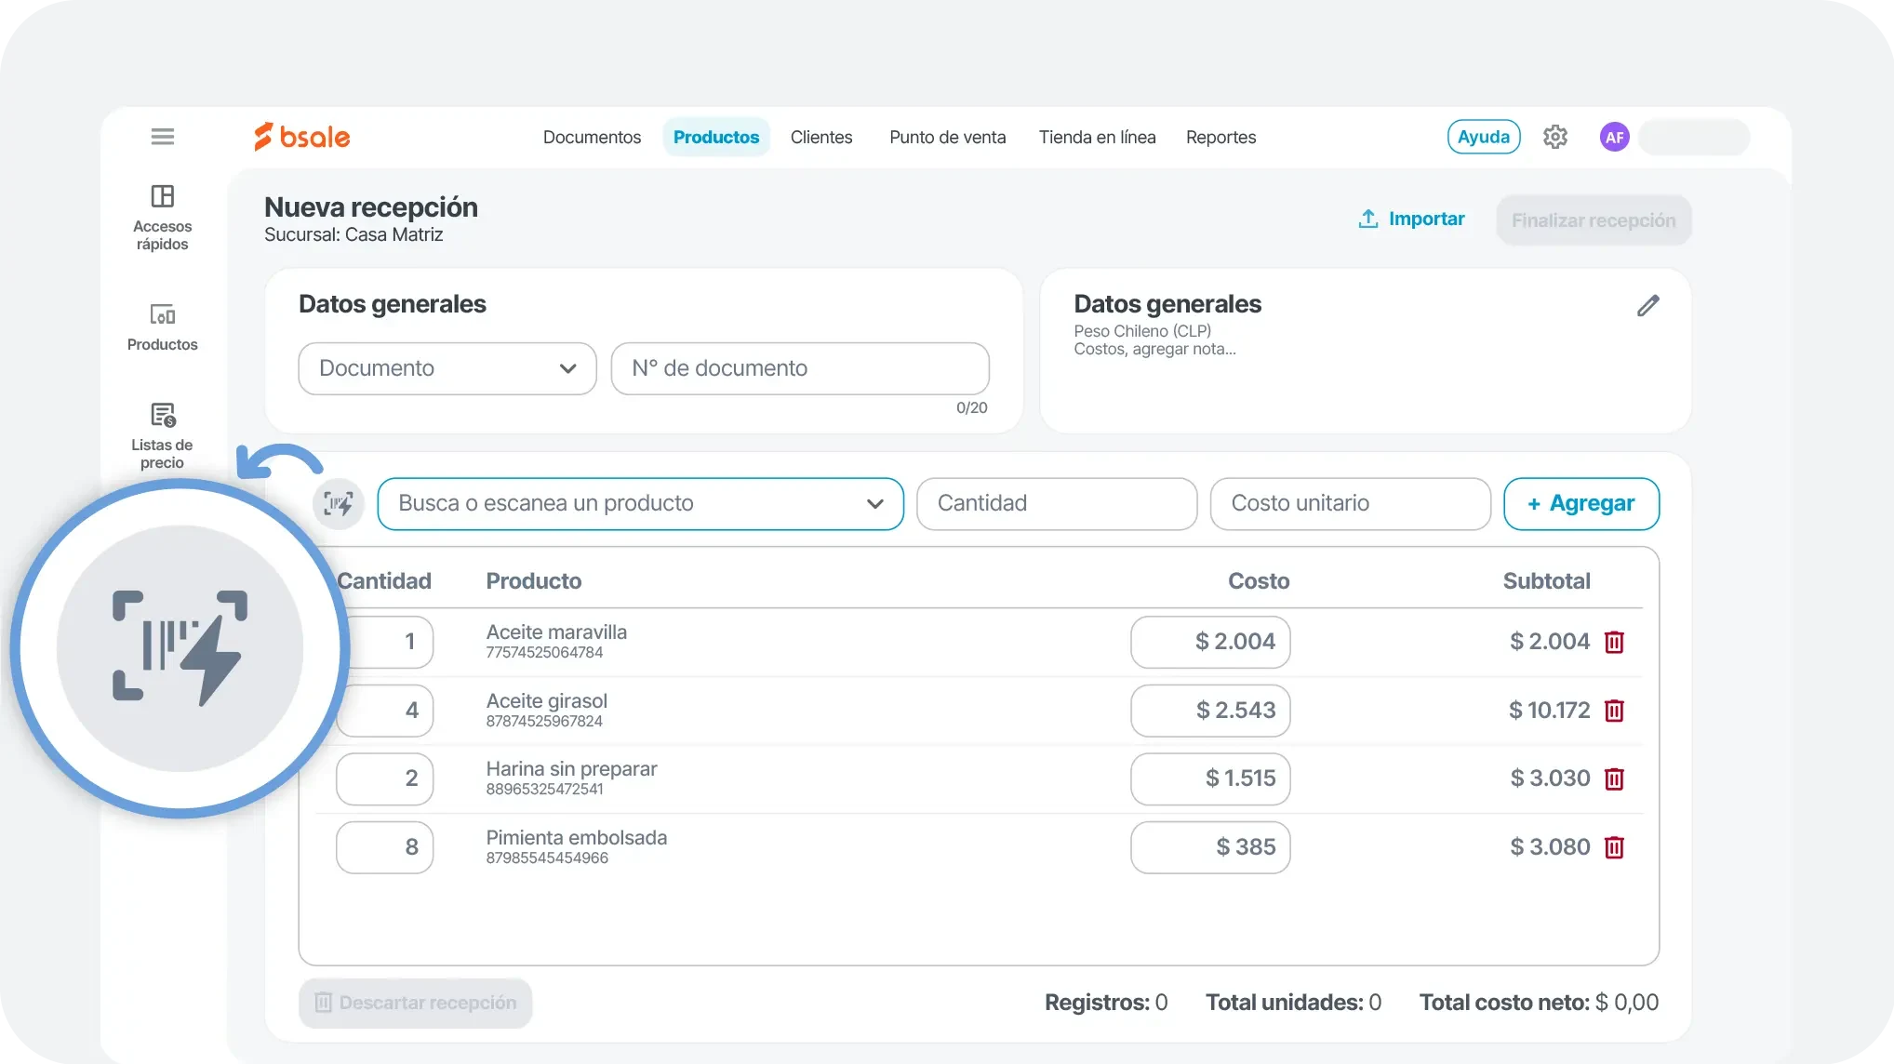The width and height of the screenshot is (1894, 1064).
Task: Focus the N° de documento field
Action: (x=799, y=368)
